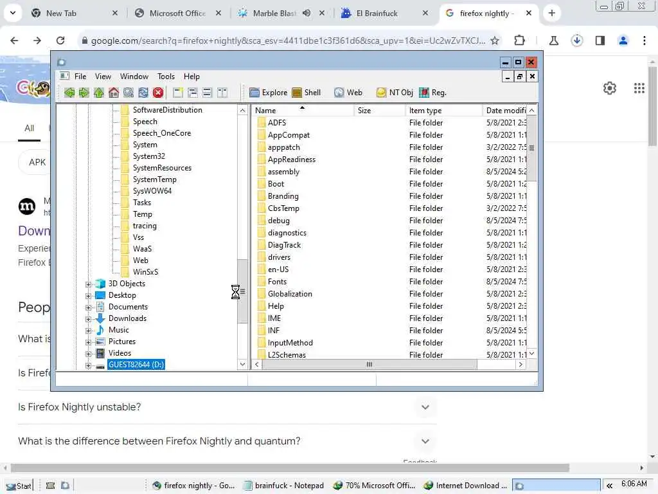Viewport: 658px width, 494px height.
Task: Open Chrome downloads icon
Action: [x=577, y=41]
